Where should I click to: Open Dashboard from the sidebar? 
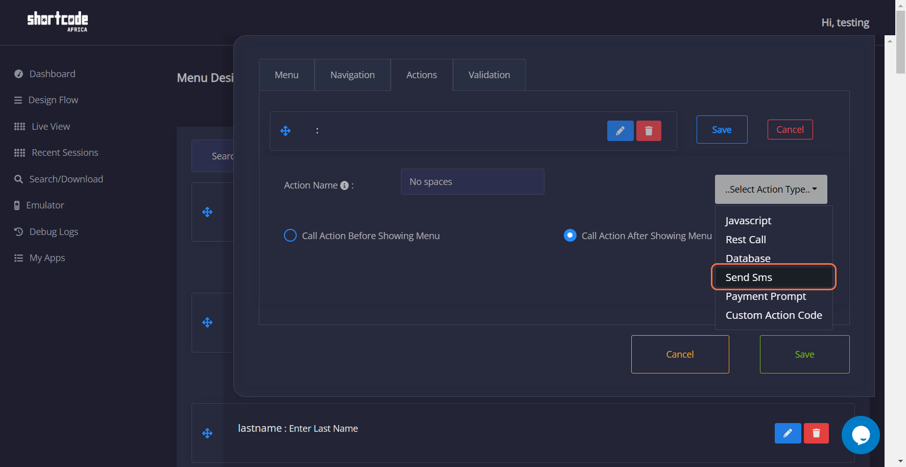[x=52, y=74]
